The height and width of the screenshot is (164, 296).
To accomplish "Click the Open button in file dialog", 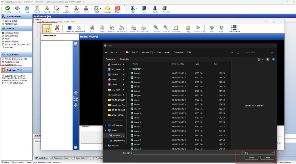I will coord(251,158).
